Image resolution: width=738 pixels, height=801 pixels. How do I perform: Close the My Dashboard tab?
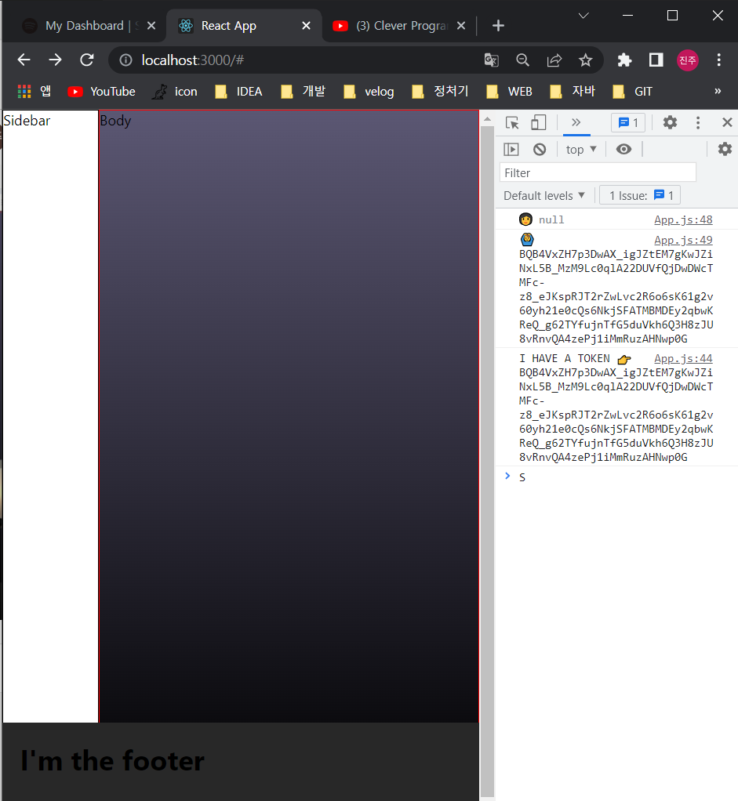(x=151, y=26)
